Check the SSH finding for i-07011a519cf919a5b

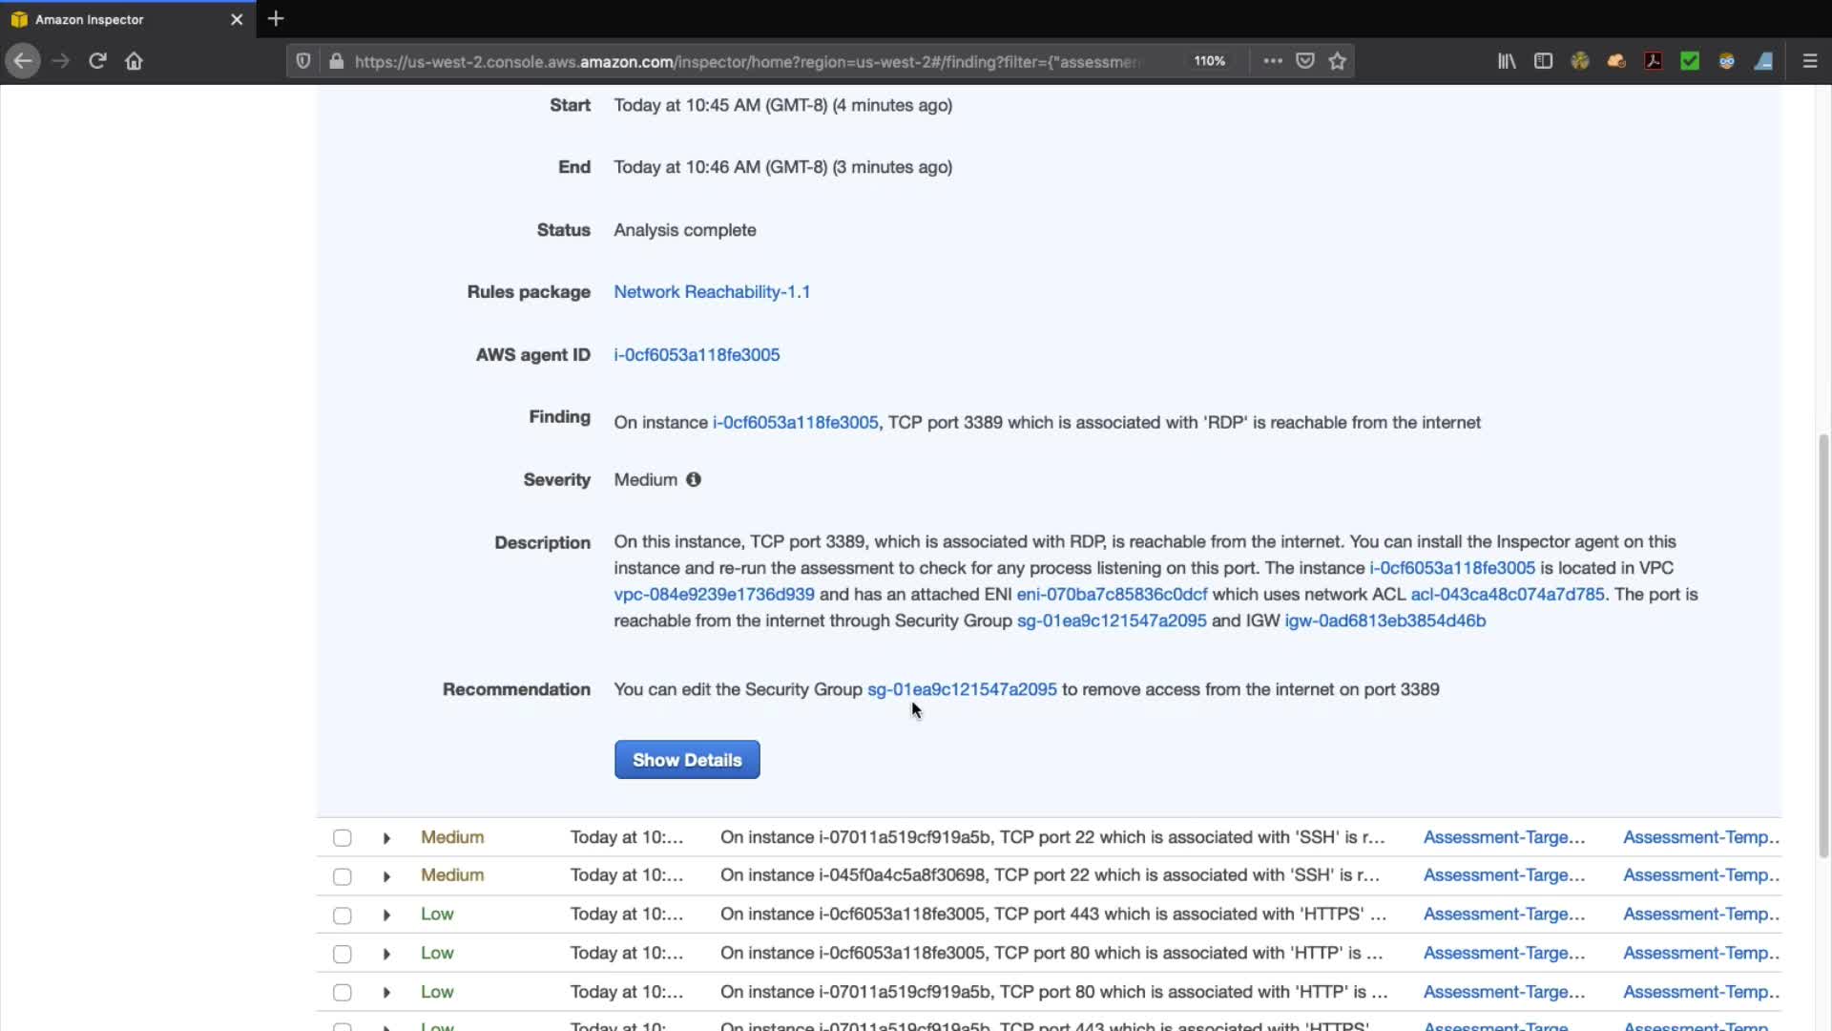[342, 838]
